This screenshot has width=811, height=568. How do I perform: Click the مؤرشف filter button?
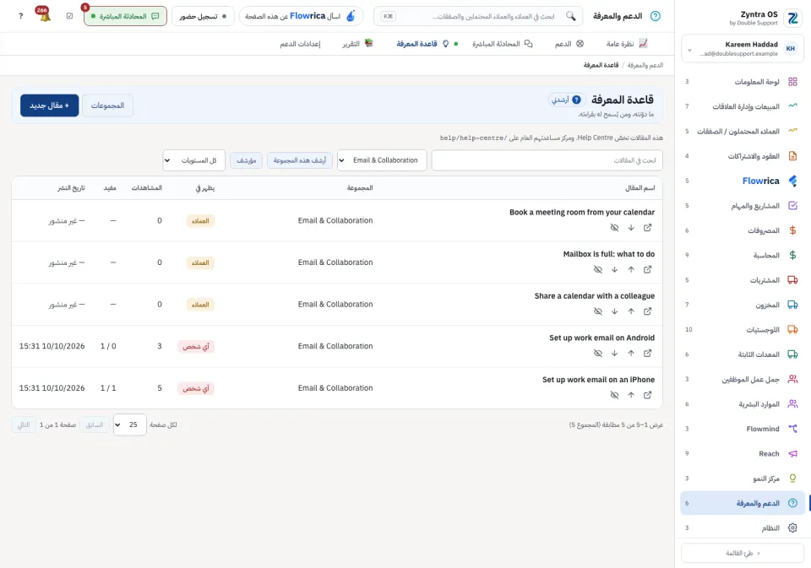click(x=246, y=160)
